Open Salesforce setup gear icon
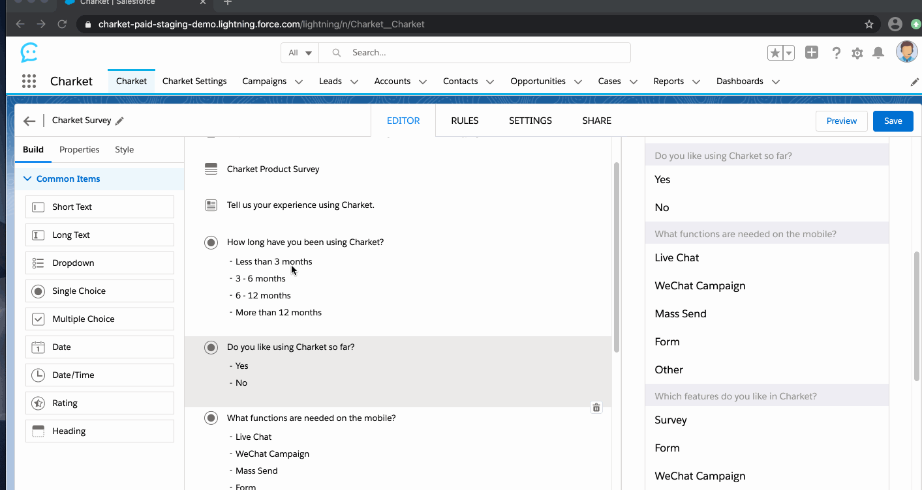The width and height of the screenshot is (922, 490). pyautogui.click(x=857, y=53)
